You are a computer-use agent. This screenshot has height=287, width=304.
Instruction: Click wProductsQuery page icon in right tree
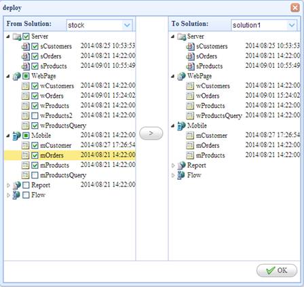coord(190,116)
